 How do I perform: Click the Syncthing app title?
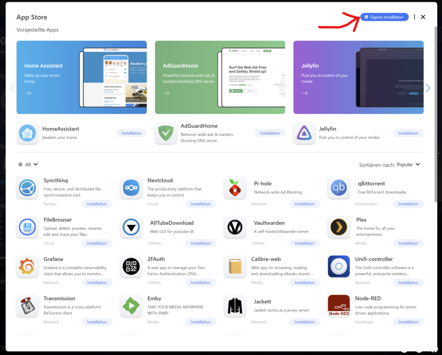[56, 181]
